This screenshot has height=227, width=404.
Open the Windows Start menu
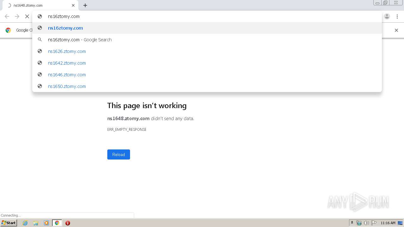9,223
